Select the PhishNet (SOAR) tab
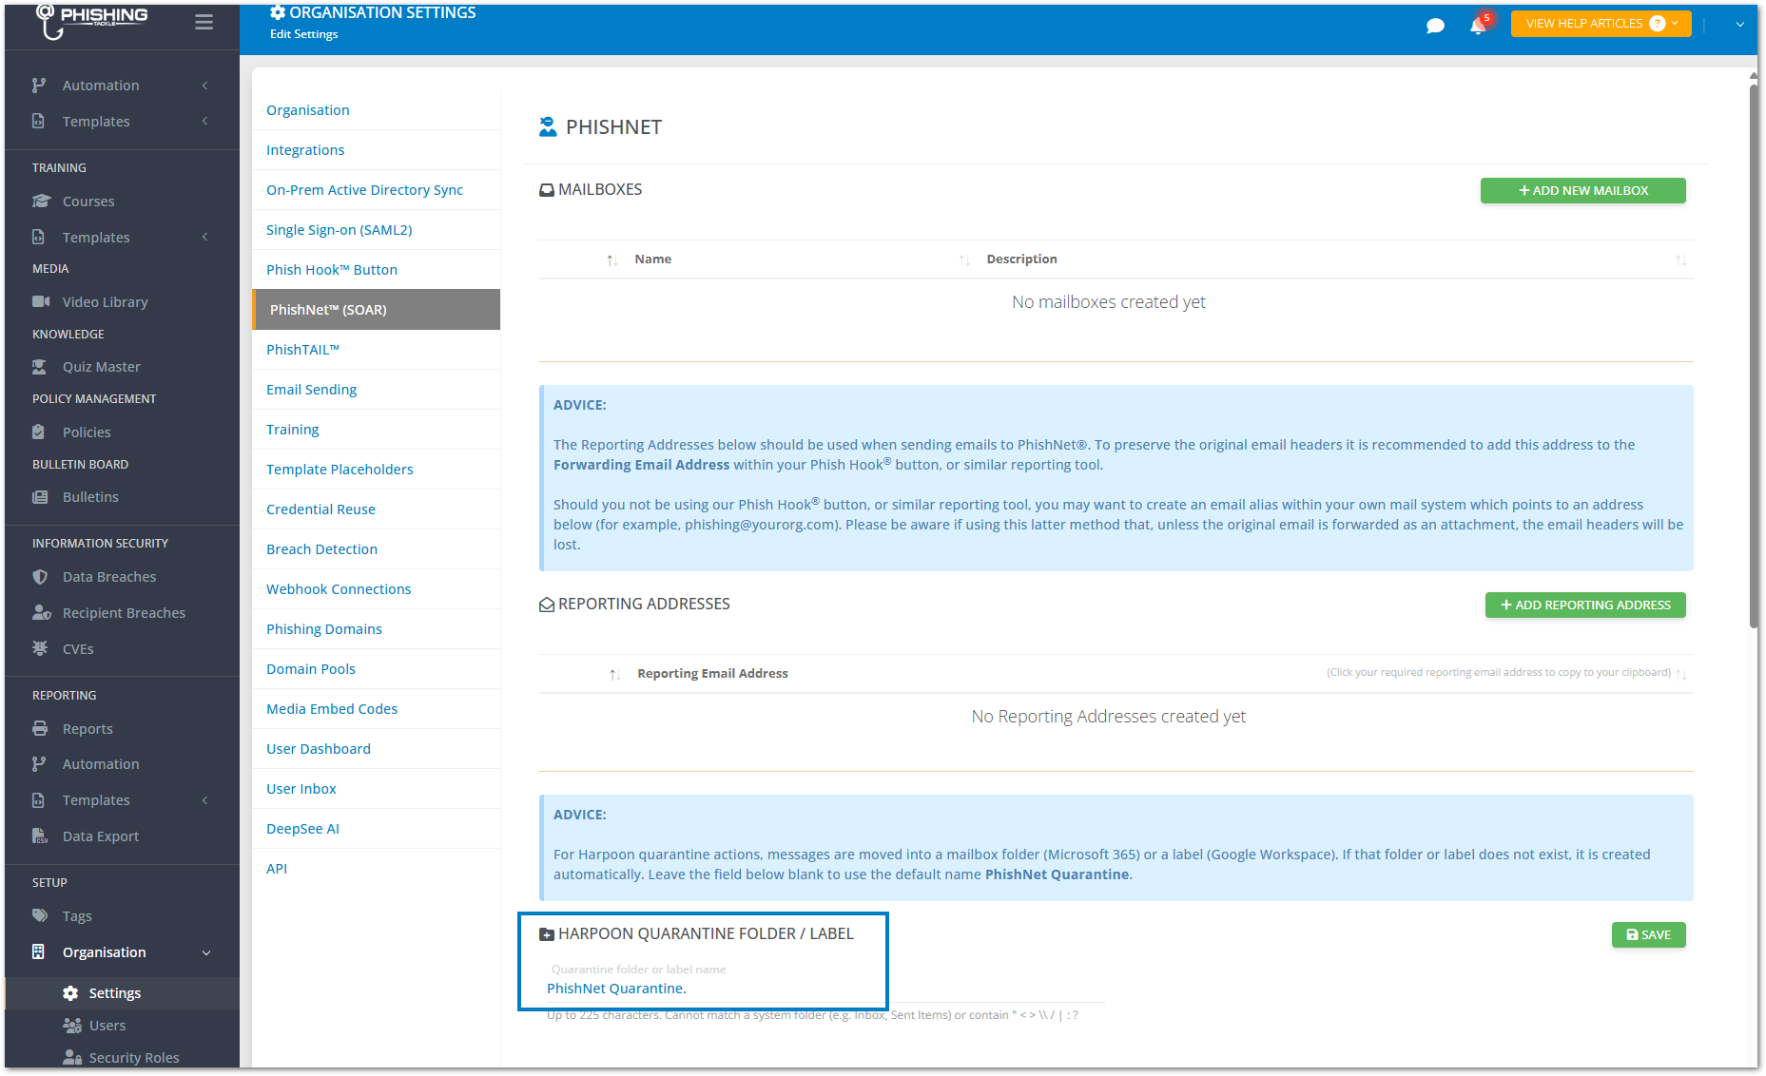Viewport: 1766px width, 1076px height. tap(376, 310)
